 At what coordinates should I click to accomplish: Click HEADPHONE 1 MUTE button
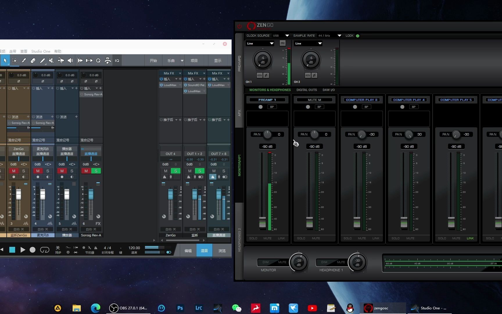pos(341,262)
